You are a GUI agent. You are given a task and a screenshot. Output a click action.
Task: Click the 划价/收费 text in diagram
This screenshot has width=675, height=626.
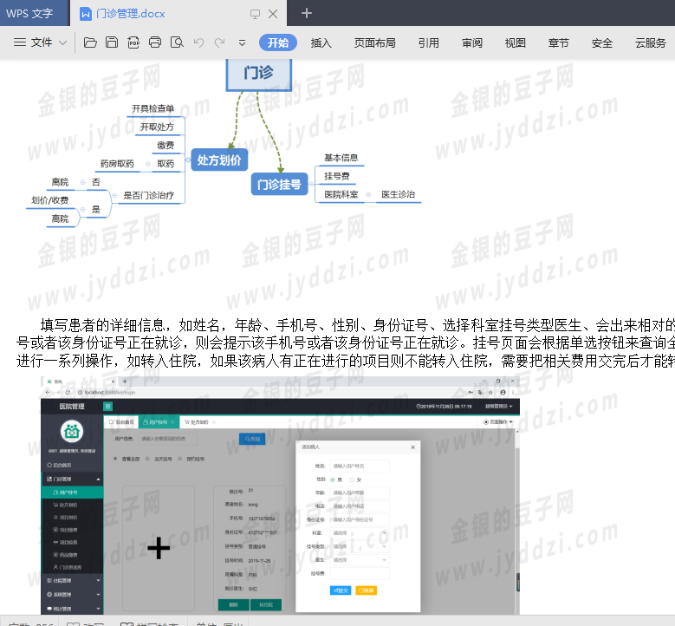click(x=50, y=200)
